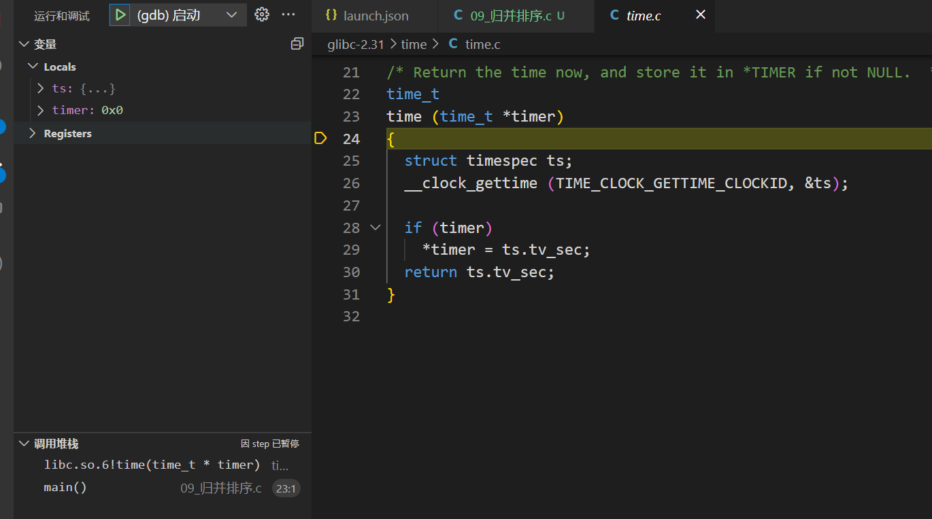The width and height of the screenshot is (932, 519).
Task: Open launch.json via the gear icon
Action: click(262, 15)
